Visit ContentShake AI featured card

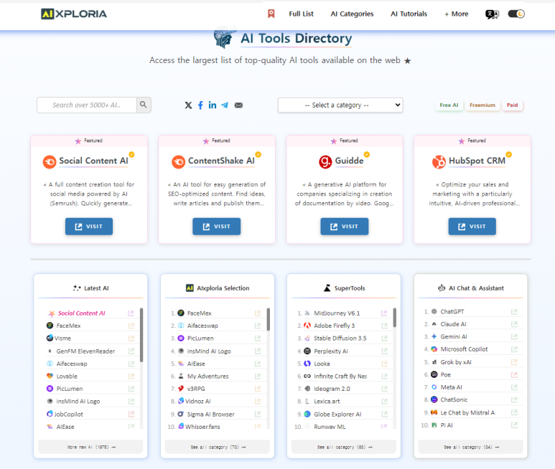[216, 226]
